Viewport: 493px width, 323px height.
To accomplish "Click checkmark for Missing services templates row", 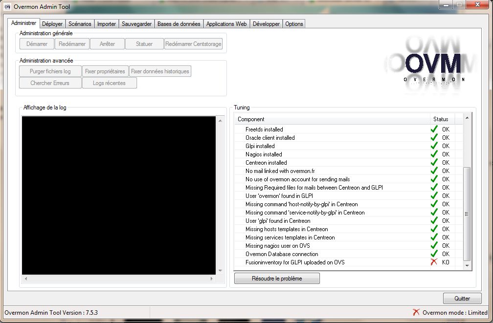I will [x=434, y=237].
